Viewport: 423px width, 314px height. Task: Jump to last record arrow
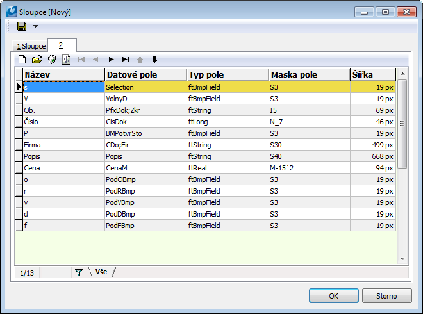click(x=126, y=60)
